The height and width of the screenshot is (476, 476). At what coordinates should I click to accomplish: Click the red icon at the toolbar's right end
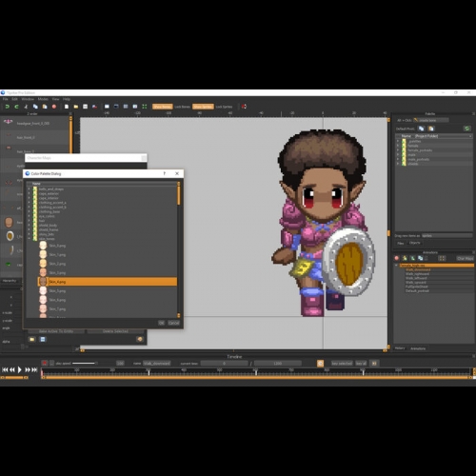pos(244,107)
